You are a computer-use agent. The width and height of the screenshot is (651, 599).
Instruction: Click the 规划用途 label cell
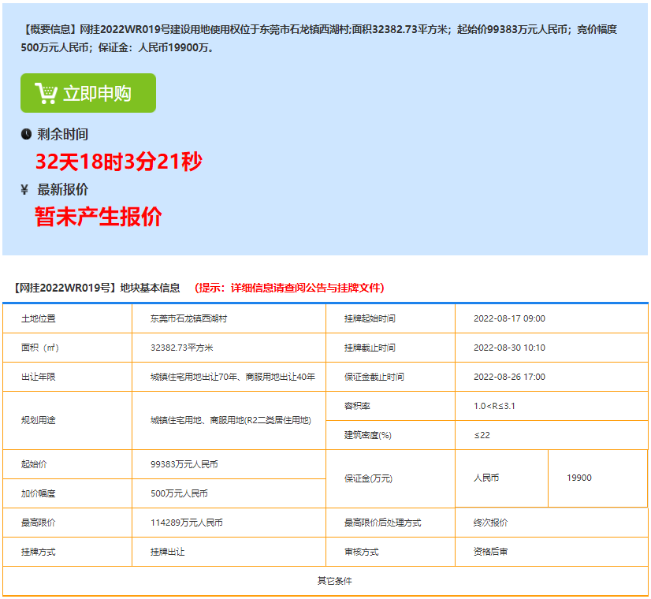tap(67, 420)
